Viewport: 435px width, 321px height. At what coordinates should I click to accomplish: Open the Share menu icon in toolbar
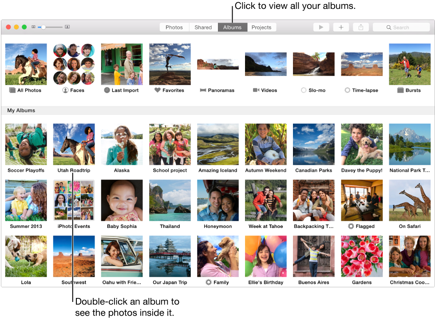pos(360,27)
